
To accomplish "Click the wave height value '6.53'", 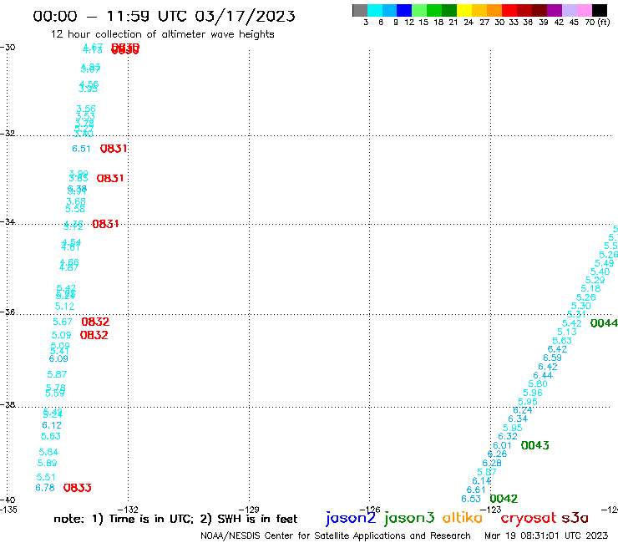I will click(471, 499).
